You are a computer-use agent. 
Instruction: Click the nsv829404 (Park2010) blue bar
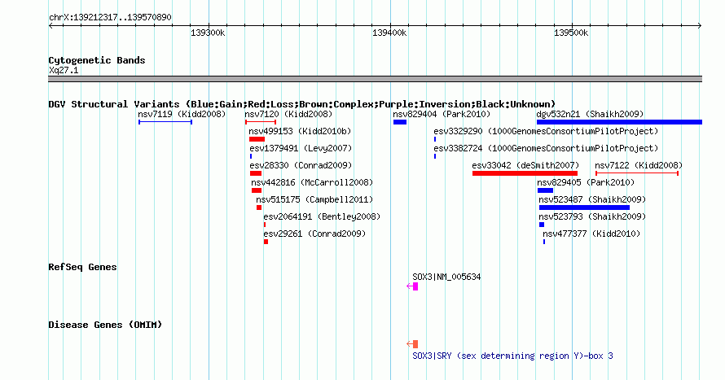pyautogui.click(x=400, y=122)
